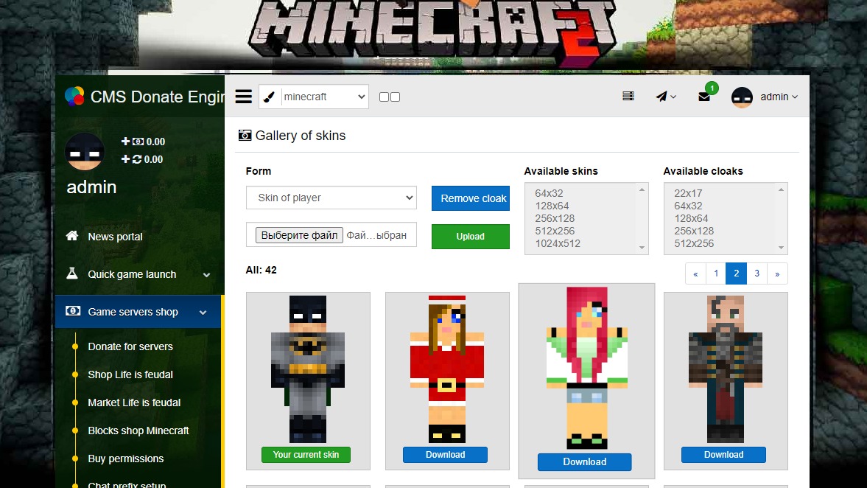Open the paper plane menu icon
867x488 pixels.
[x=665, y=97]
